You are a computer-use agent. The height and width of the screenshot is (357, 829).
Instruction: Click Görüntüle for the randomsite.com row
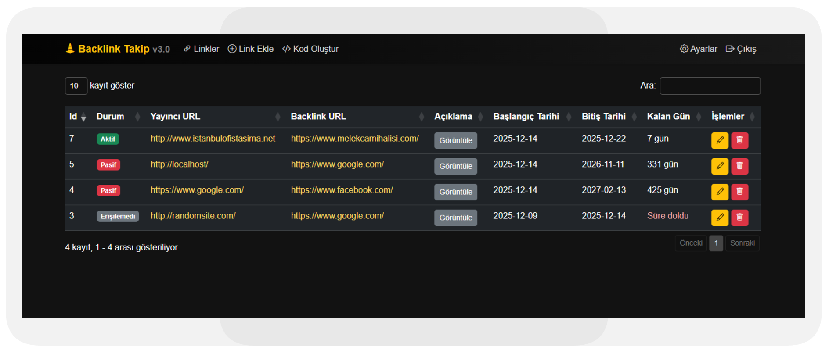[456, 218]
